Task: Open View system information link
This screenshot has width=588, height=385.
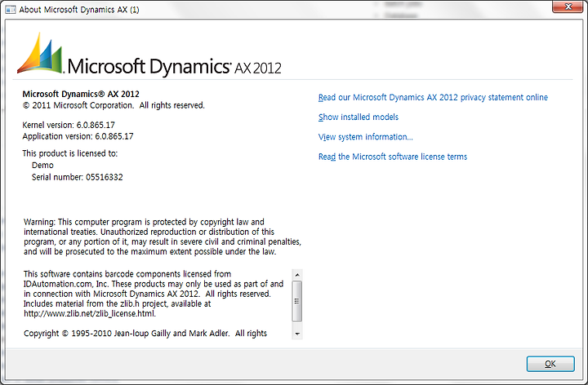Action: pos(366,137)
